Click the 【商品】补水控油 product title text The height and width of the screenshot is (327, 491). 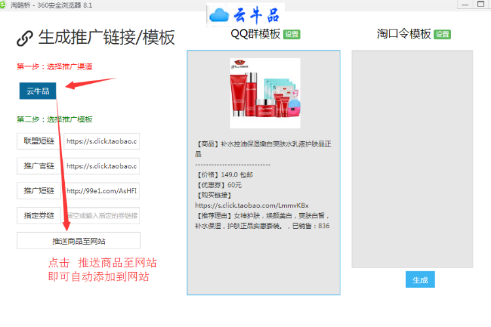pyautogui.click(x=263, y=148)
